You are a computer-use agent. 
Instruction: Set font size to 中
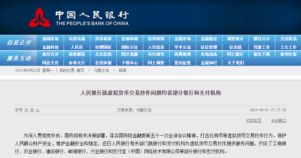[x=32, y=110]
